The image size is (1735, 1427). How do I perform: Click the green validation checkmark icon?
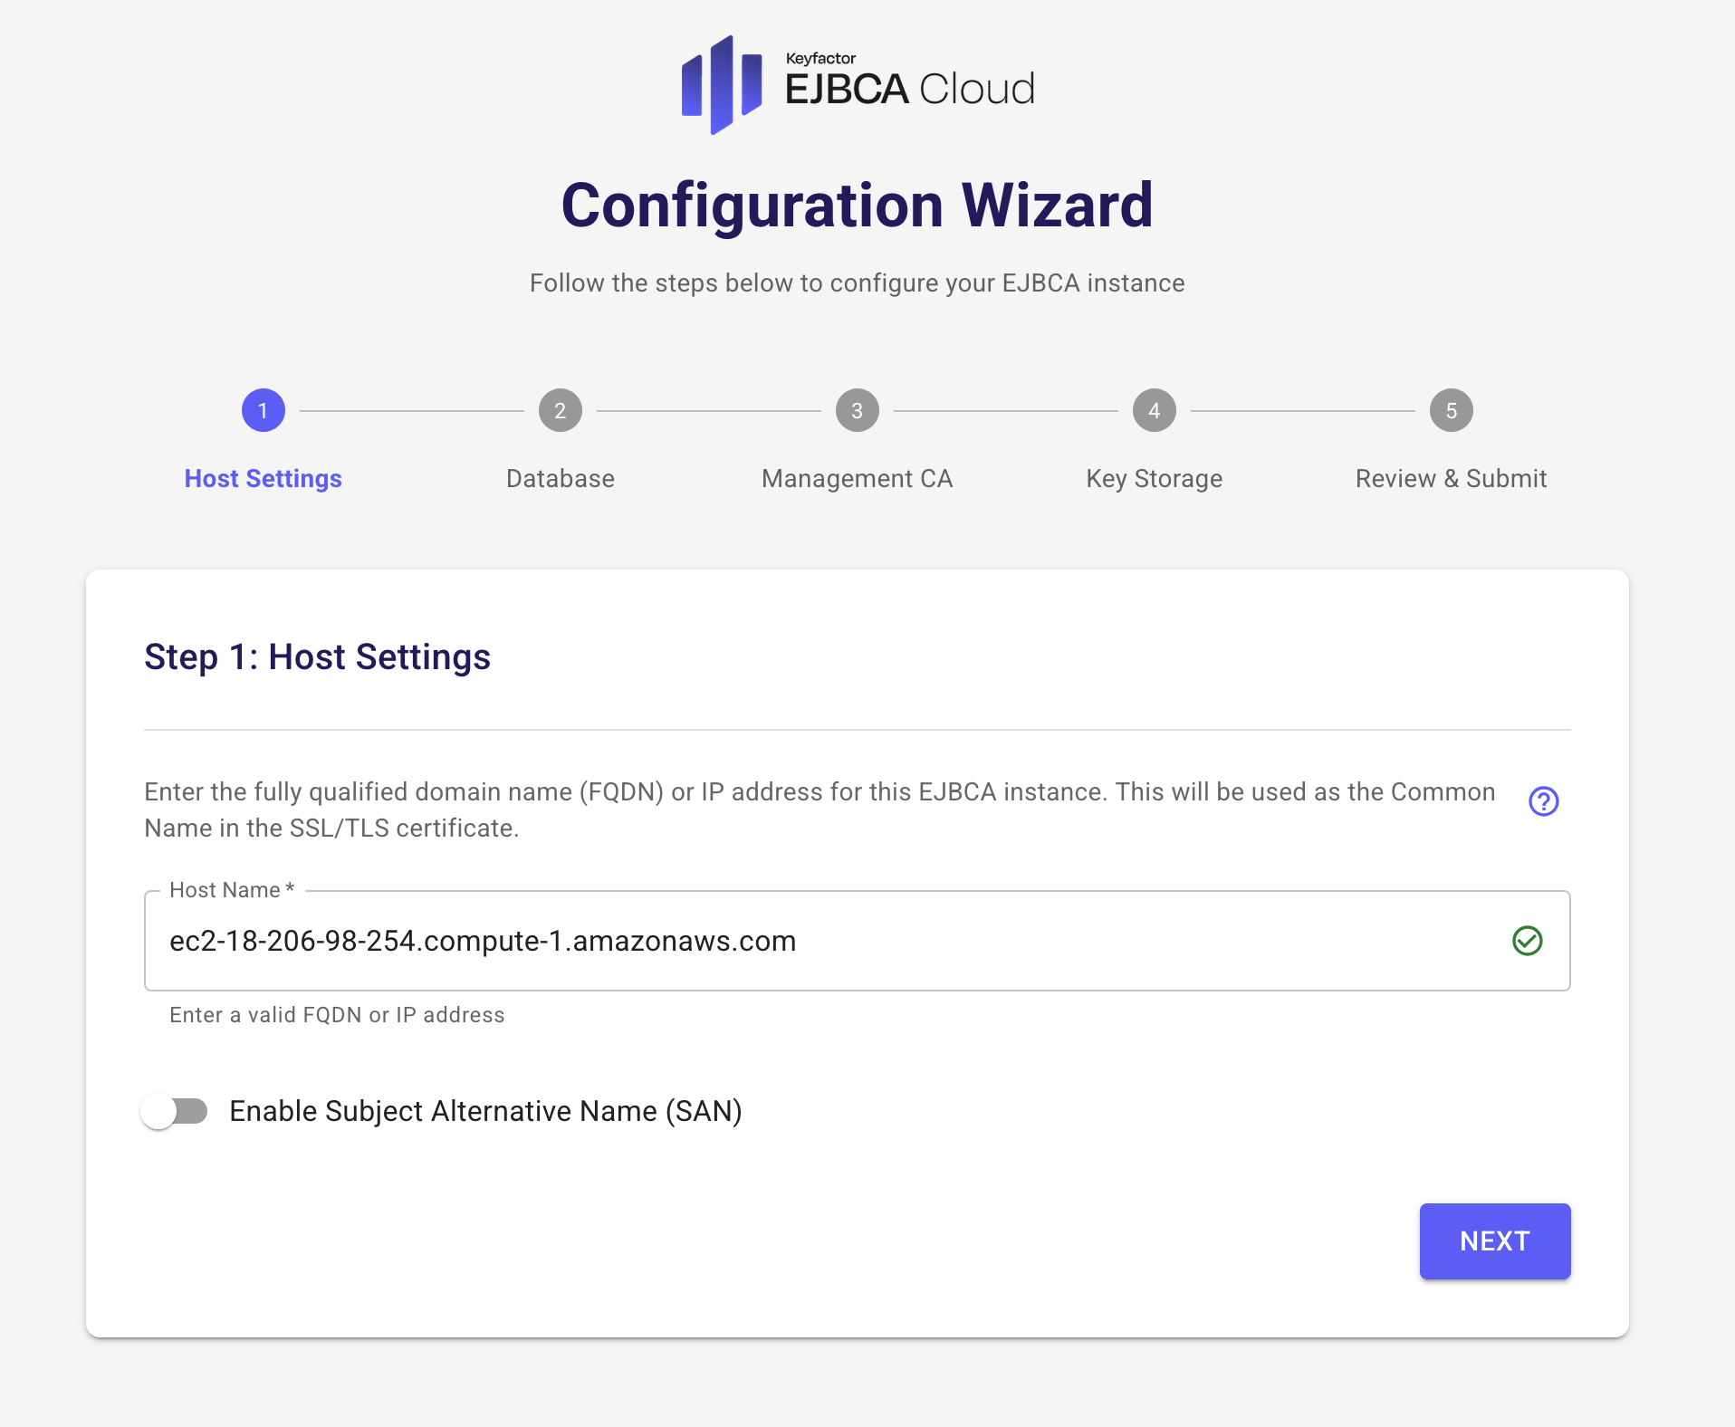(x=1527, y=941)
